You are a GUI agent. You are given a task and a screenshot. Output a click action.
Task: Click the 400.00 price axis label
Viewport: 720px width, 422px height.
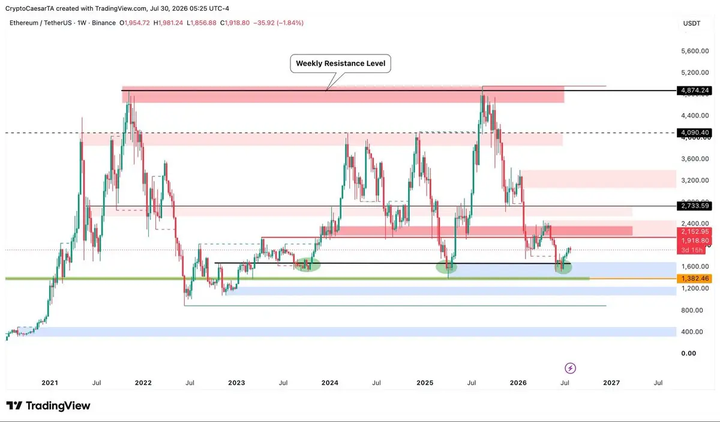pyautogui.click(x=692, y=331)
